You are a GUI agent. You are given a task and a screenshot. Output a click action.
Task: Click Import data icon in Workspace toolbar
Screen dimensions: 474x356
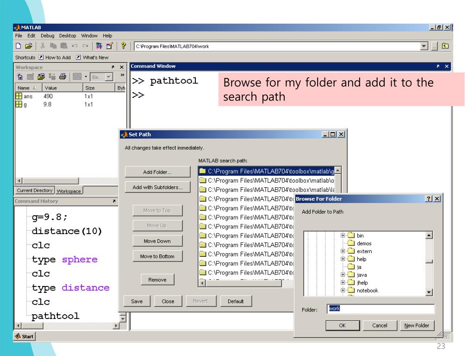click(x=41, y=76)
